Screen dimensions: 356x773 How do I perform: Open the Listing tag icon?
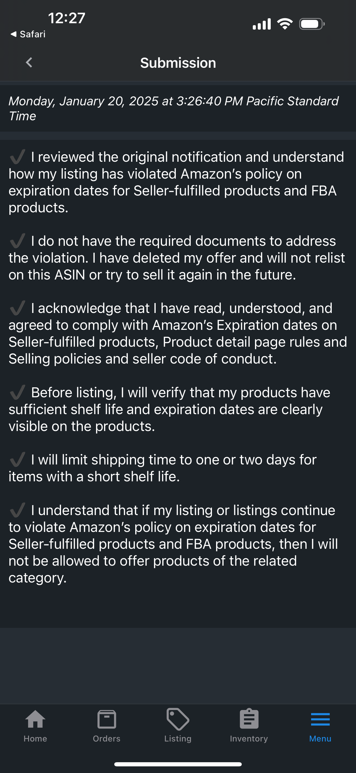point(178,719)
